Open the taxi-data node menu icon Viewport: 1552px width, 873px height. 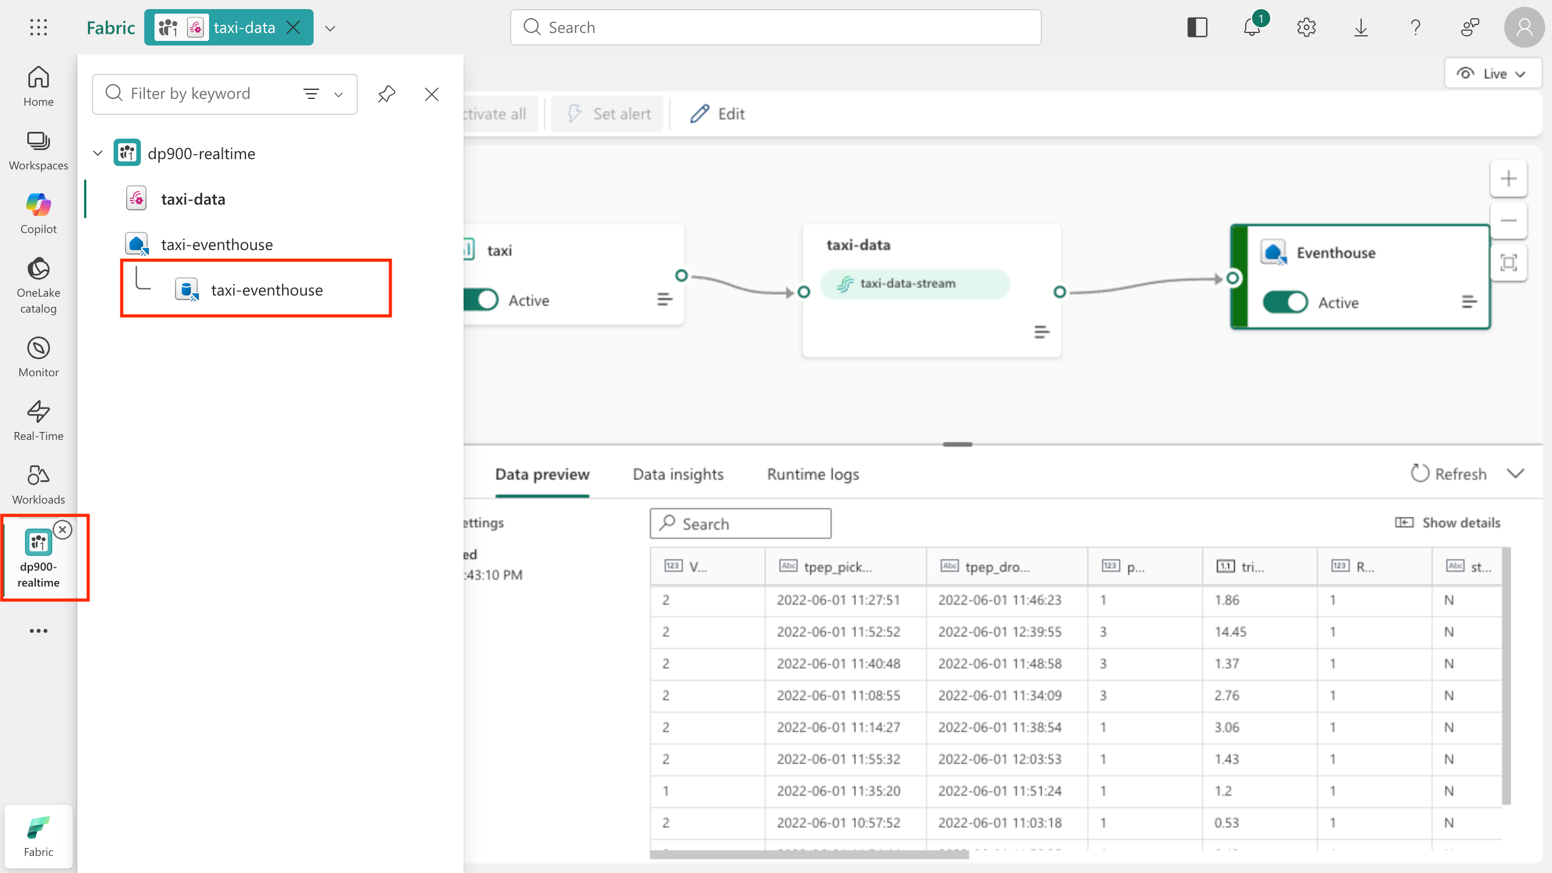pos(1042,331)
